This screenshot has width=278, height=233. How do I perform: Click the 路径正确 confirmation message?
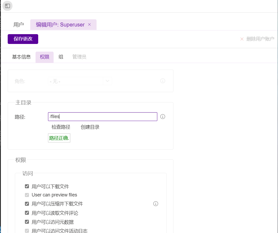click(59, 138)
